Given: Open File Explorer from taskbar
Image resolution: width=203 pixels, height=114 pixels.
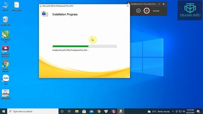Looking at the screenshot, I should (x=77, y=111).
